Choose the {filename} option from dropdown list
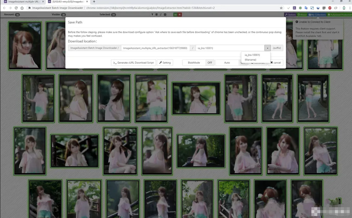Screen dimensions: 352x218 coord(250,60)
